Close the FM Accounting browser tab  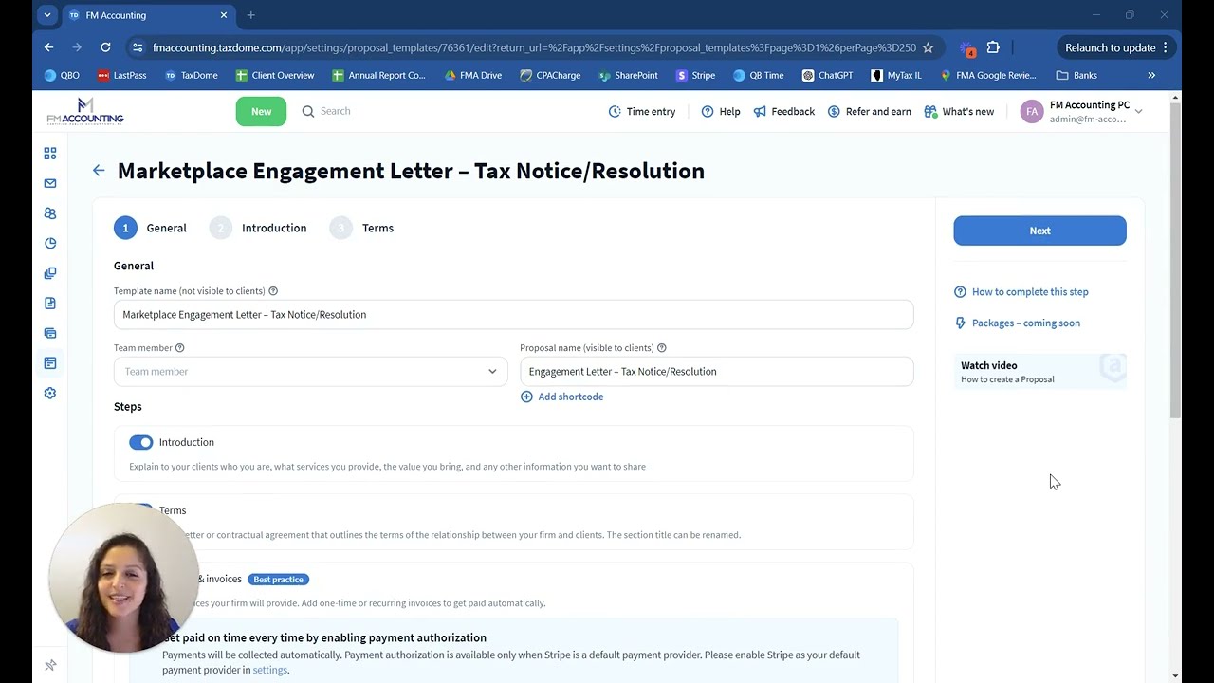tap(224, 15)
